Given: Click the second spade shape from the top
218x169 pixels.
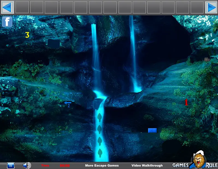Looking at the screenshot, I should click(x=99, y=129).
